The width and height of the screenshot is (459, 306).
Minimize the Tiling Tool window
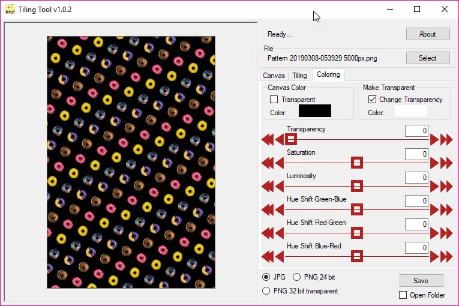pos(390,9)
